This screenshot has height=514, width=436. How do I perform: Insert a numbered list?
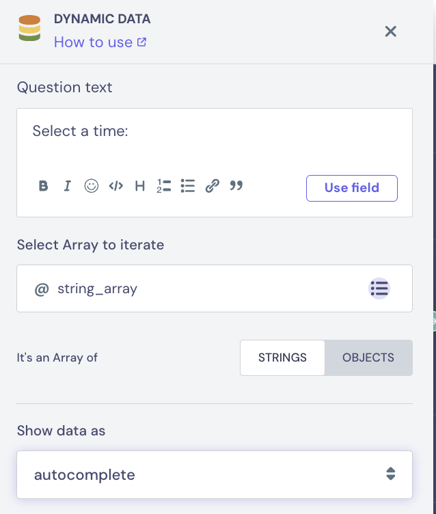[x=164, y=186]
